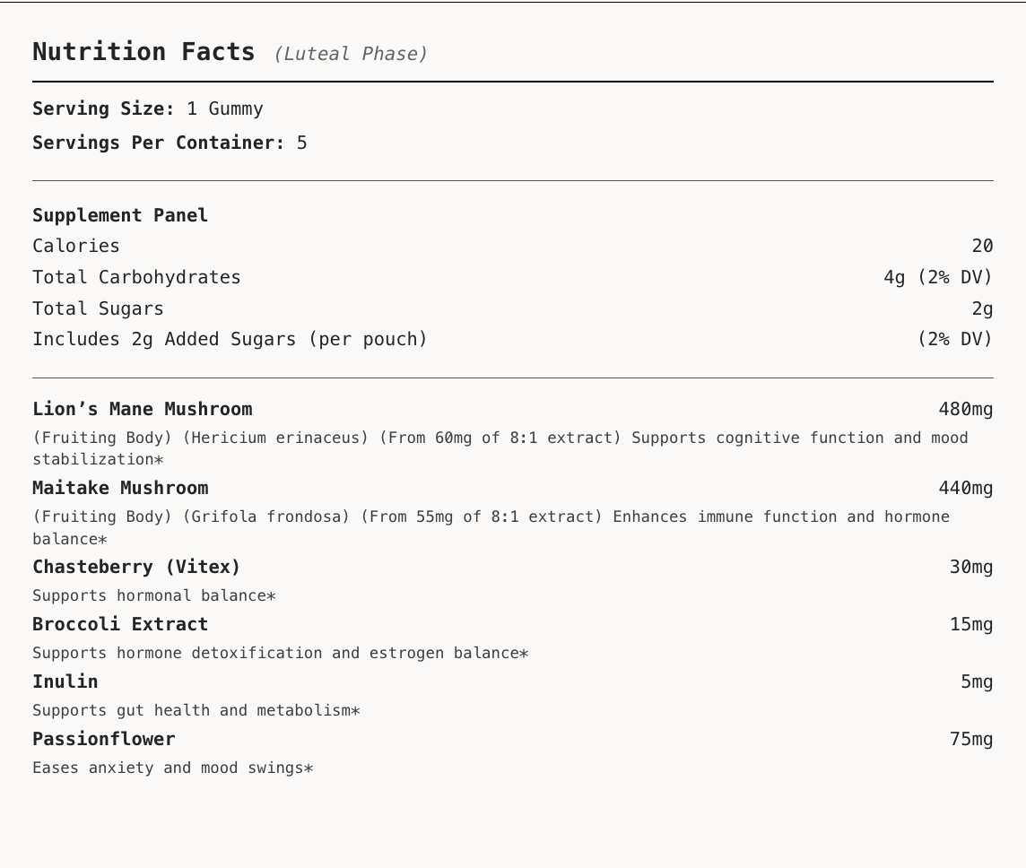Click the Lion's Mane Mushroom ingredient name
The image size is (1026, 868).
[143, 410]
